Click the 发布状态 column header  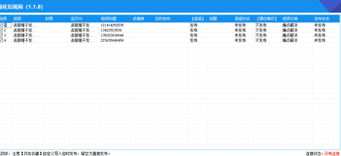322,19
